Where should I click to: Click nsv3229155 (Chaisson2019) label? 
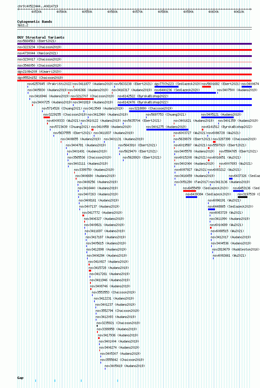click(x=65, y=115)
